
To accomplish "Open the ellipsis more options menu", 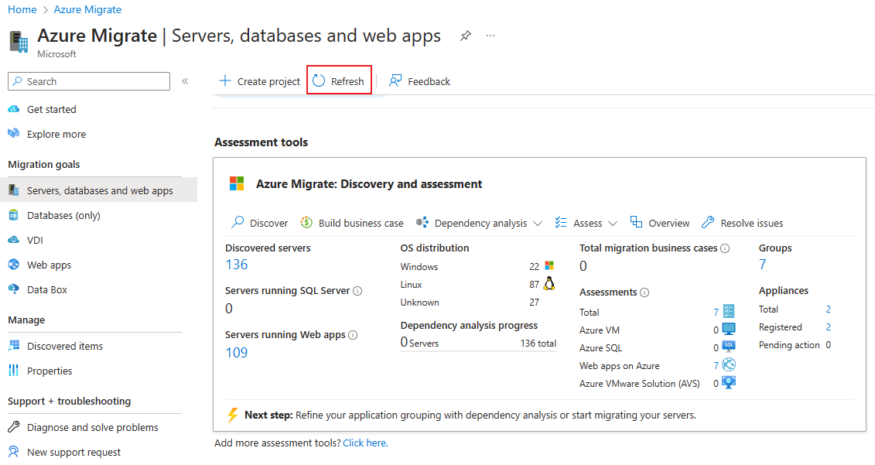I will (490, 36).
